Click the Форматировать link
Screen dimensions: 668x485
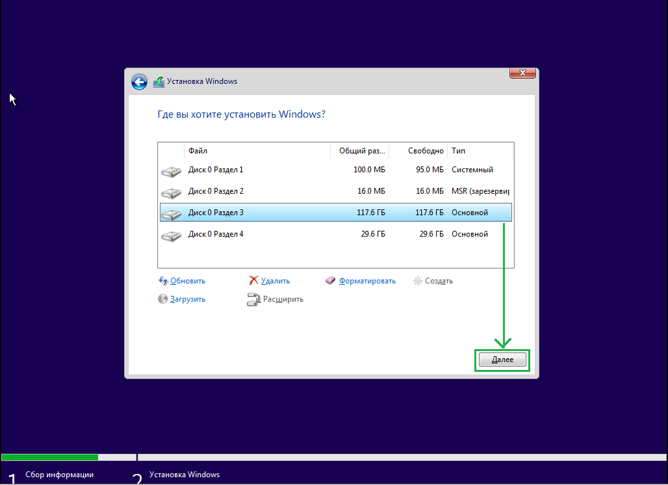[x=367, y=281]
